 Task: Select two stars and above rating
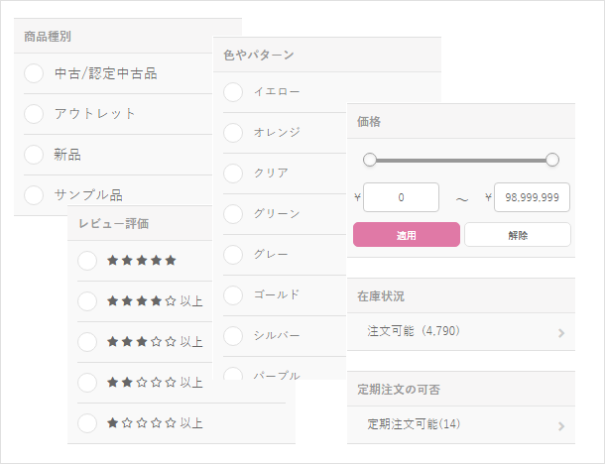point(87,383)
